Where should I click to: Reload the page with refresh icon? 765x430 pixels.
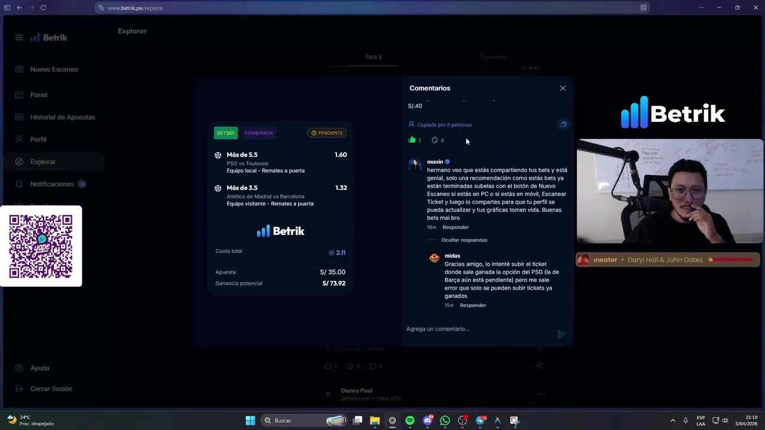(44, 8)
